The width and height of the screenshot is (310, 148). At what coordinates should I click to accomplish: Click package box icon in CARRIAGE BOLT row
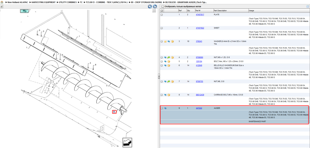click(169, 95)
